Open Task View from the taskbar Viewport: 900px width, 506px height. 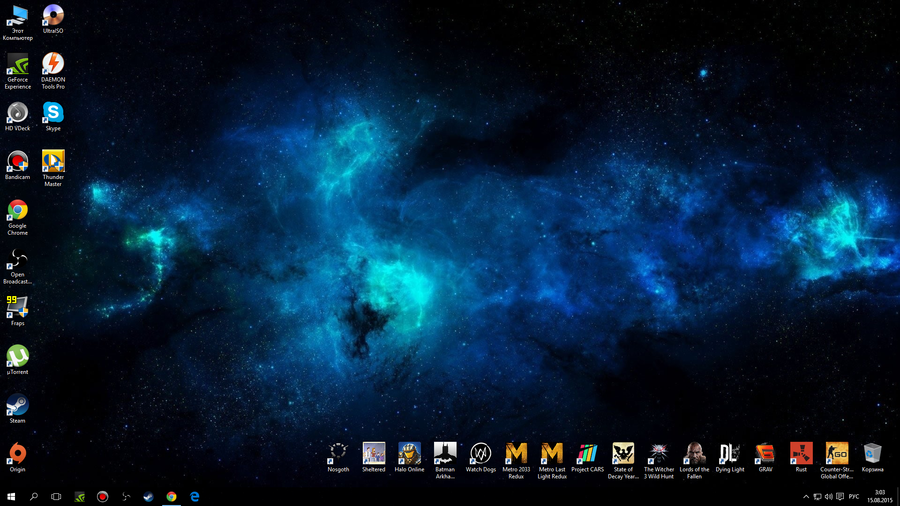point(56,497)
